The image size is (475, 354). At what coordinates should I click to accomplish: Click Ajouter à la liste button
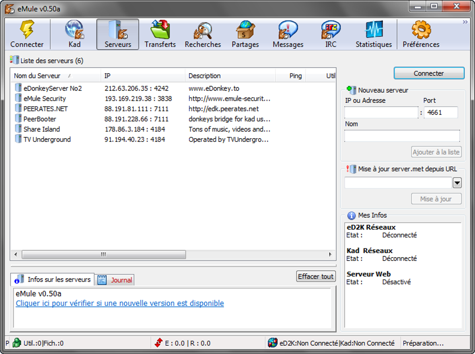click(x=436, y=152)
